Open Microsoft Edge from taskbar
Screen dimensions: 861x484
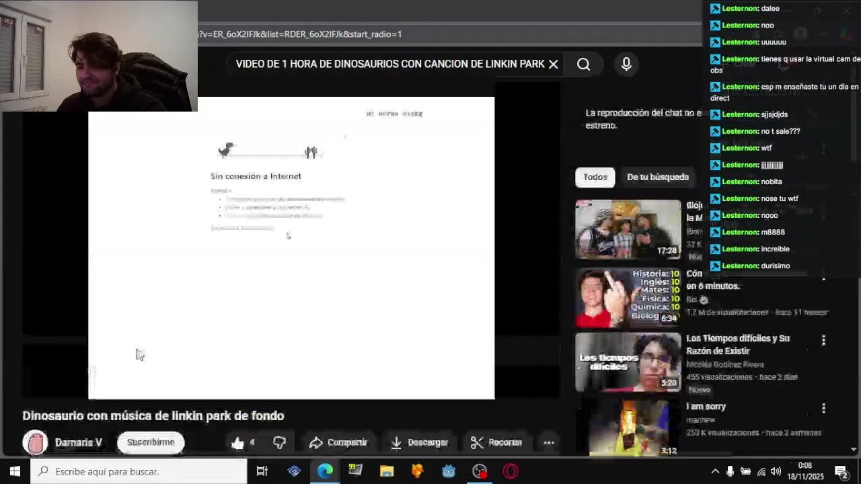pyautogui.click(x=325, y=471)
